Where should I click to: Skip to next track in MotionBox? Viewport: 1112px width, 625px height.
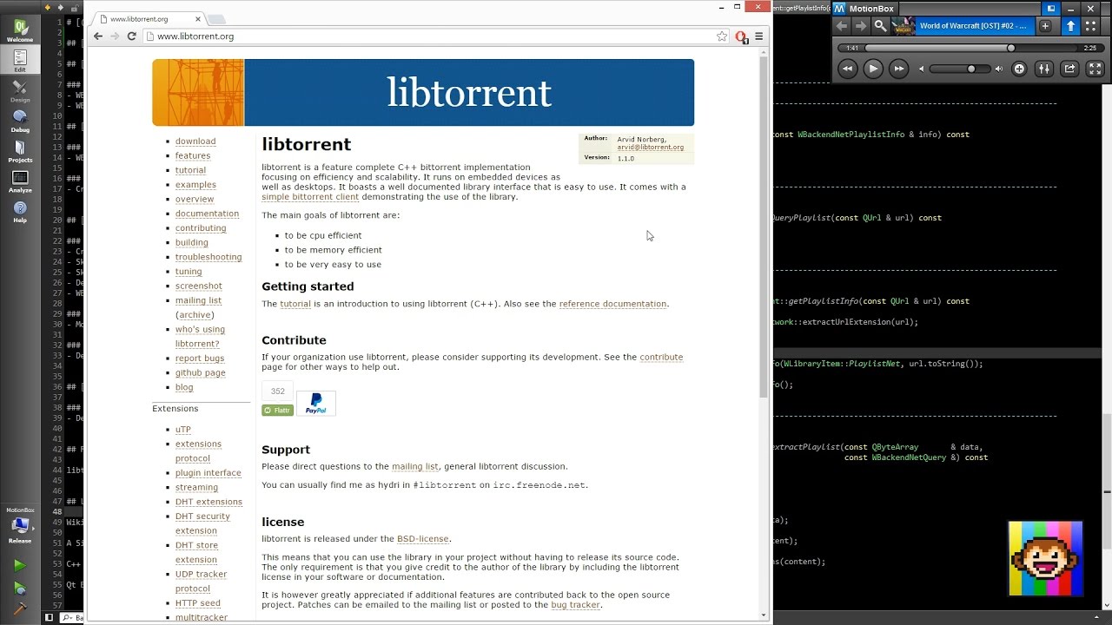pos(899,69)
